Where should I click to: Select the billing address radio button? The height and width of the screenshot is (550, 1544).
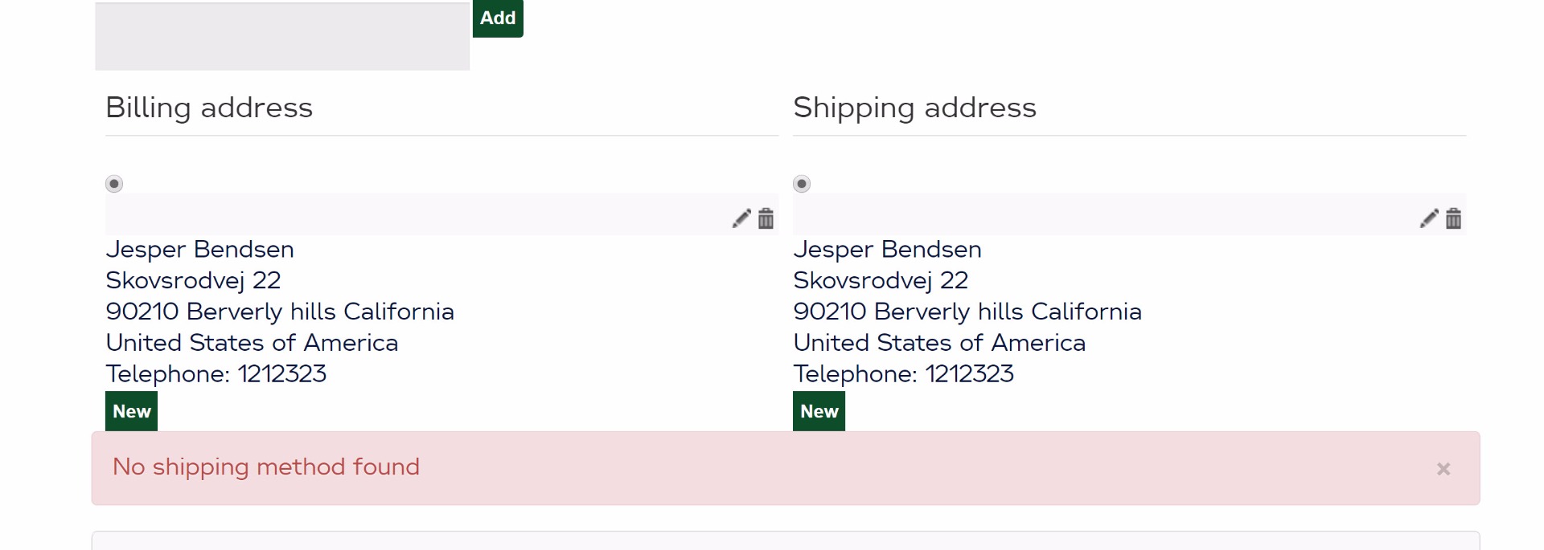point(114,184)
